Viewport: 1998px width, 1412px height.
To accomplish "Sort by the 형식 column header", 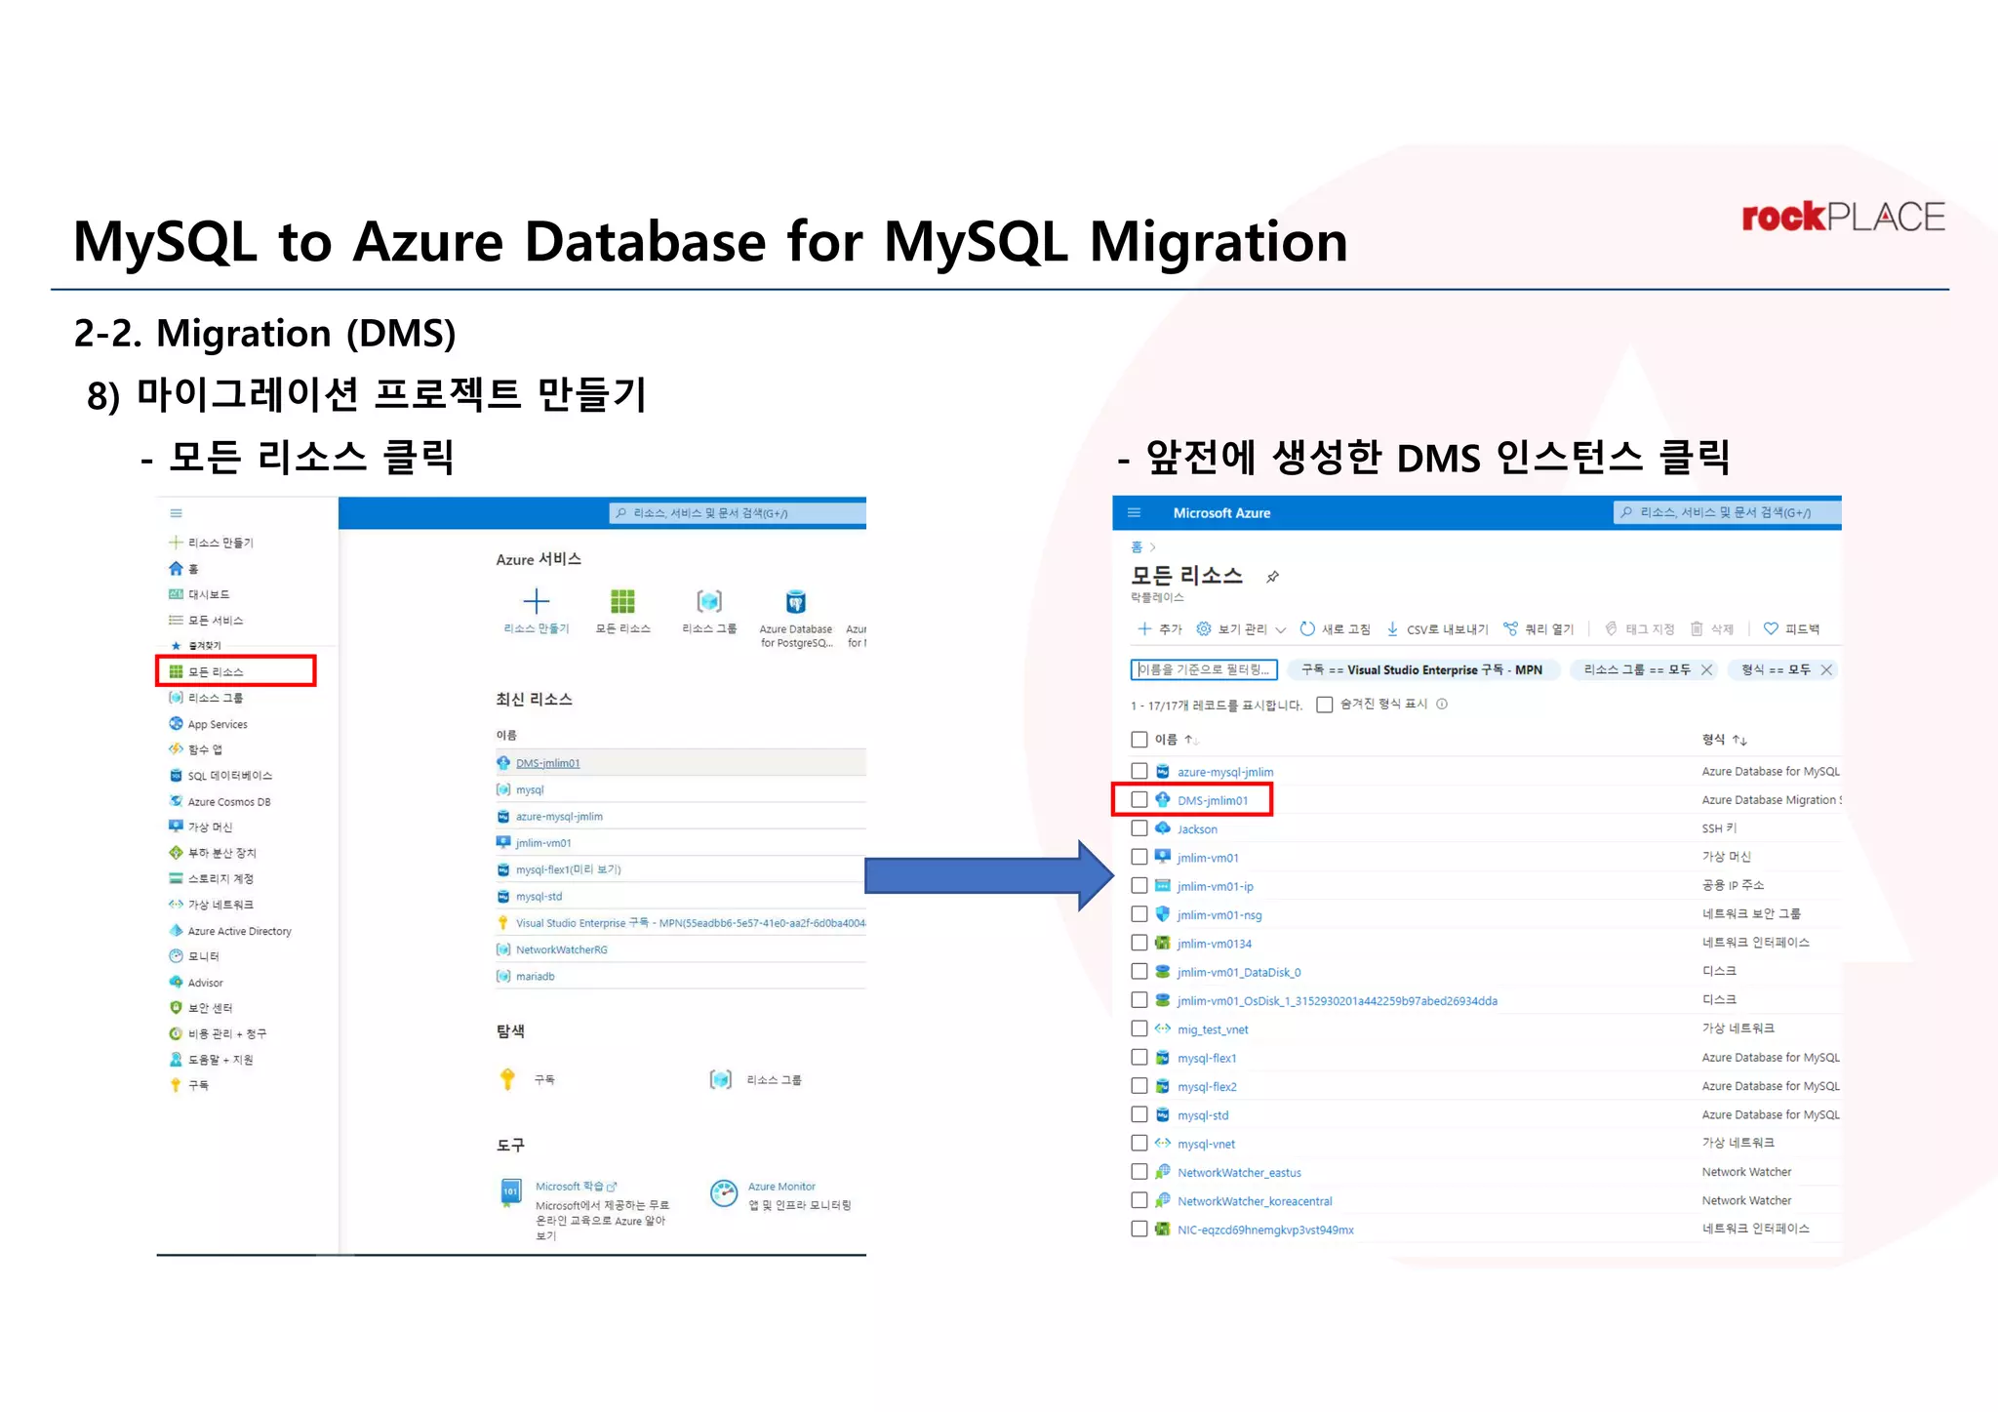I will coord(1724,740).
